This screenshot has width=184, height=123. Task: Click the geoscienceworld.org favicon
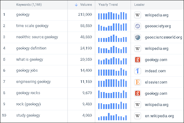[x=138, y=37]
